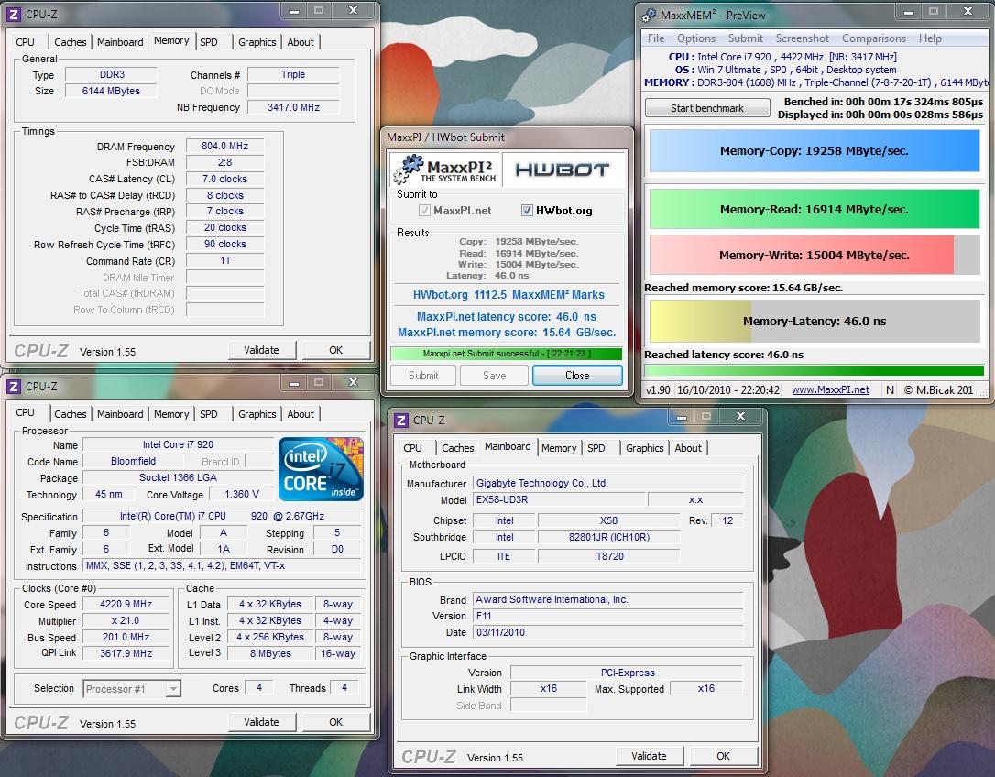This screenshot has width=995, height=777.
Task: Open the Comparisons menu in MaxxMEM
Action: pos(874,38)
